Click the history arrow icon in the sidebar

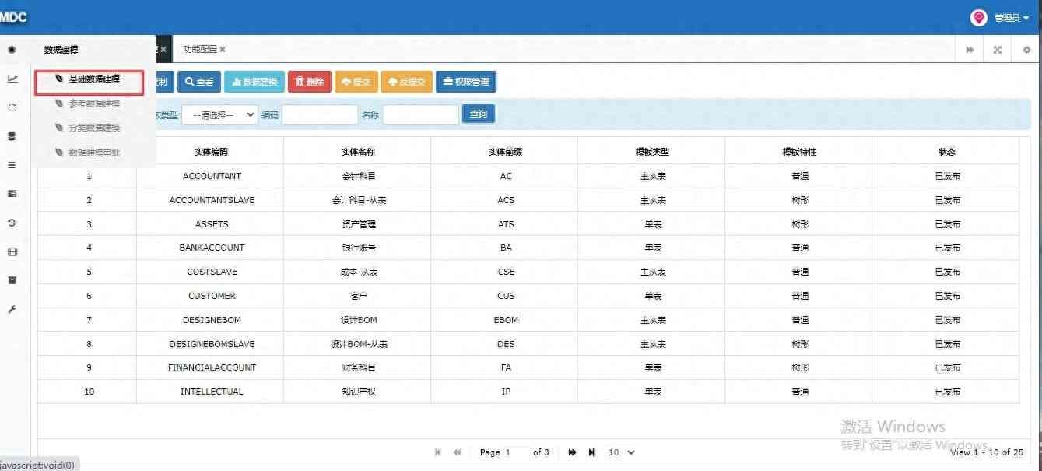[x=12, y=223]
